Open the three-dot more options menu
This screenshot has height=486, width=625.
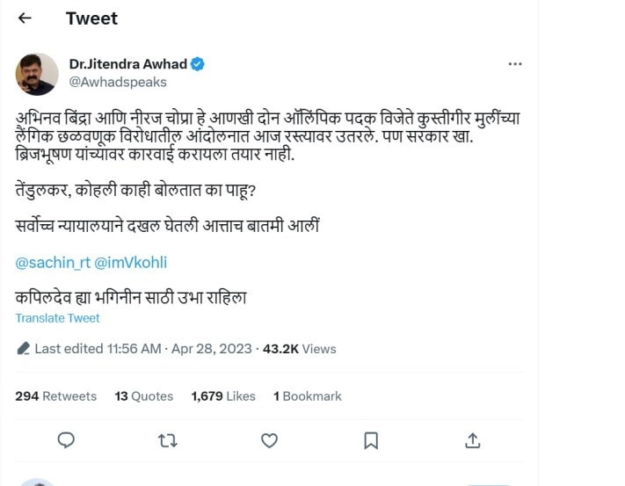click(x=516, y=65)
